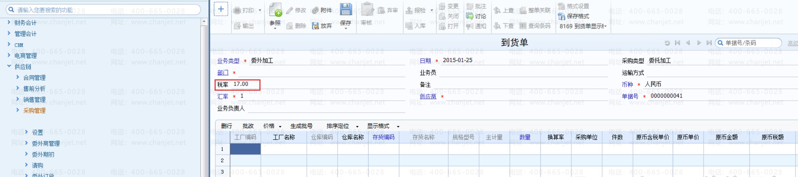This screenshot has height=177, width=798.
Task: Jump to the first record arrow
Action: (677, 43)
